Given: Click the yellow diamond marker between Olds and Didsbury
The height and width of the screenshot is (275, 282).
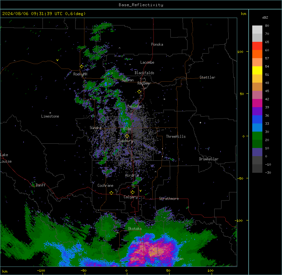Looking at the screenshot, I should [x=127, y=136].
